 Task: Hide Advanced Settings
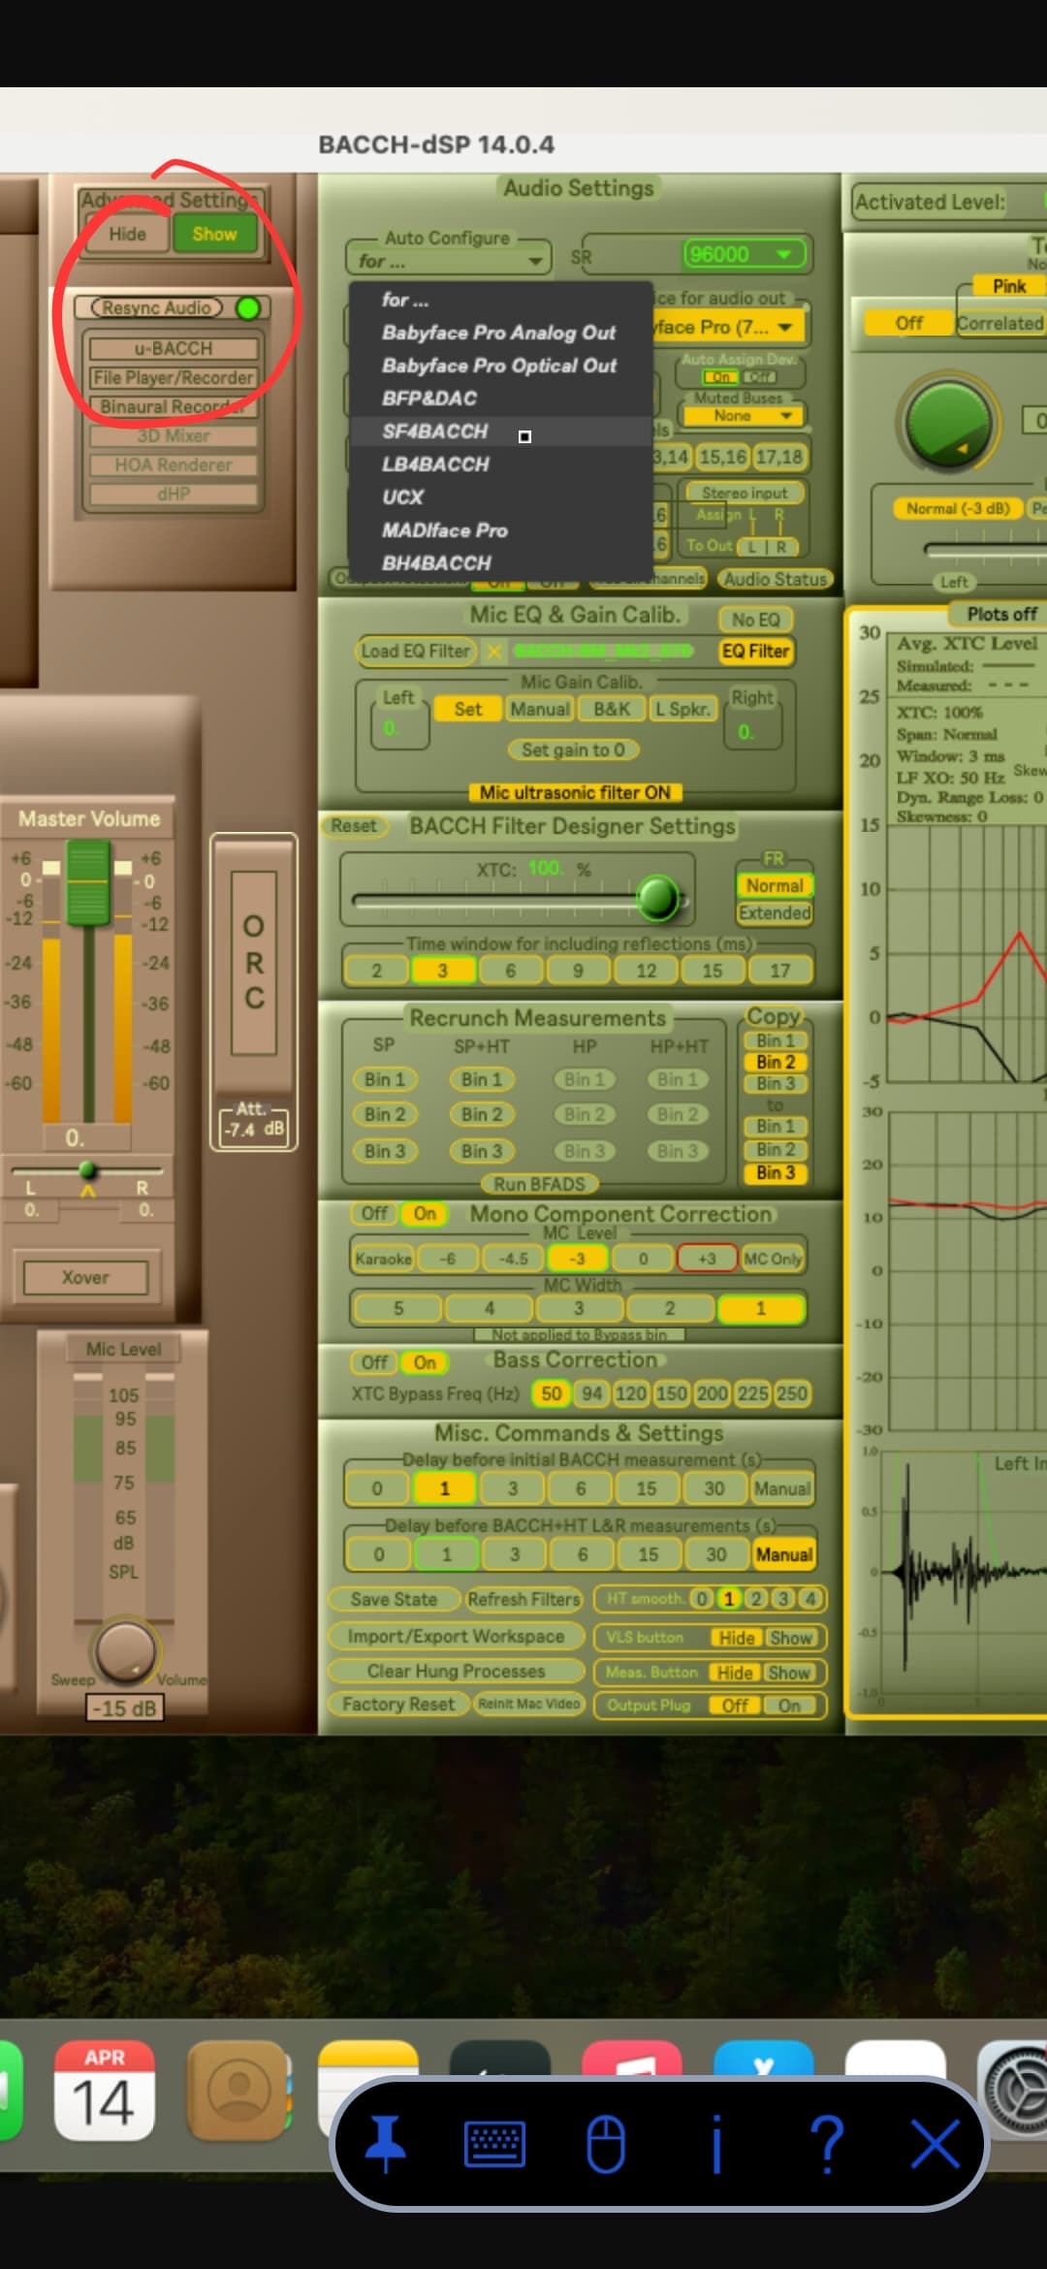coord(127,234)
